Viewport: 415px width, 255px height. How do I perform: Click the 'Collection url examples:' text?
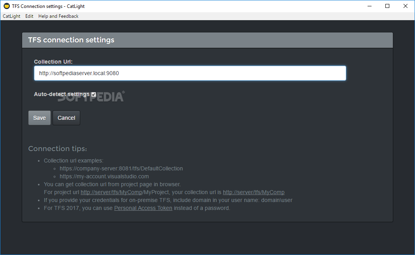click(x=74, y=161)
